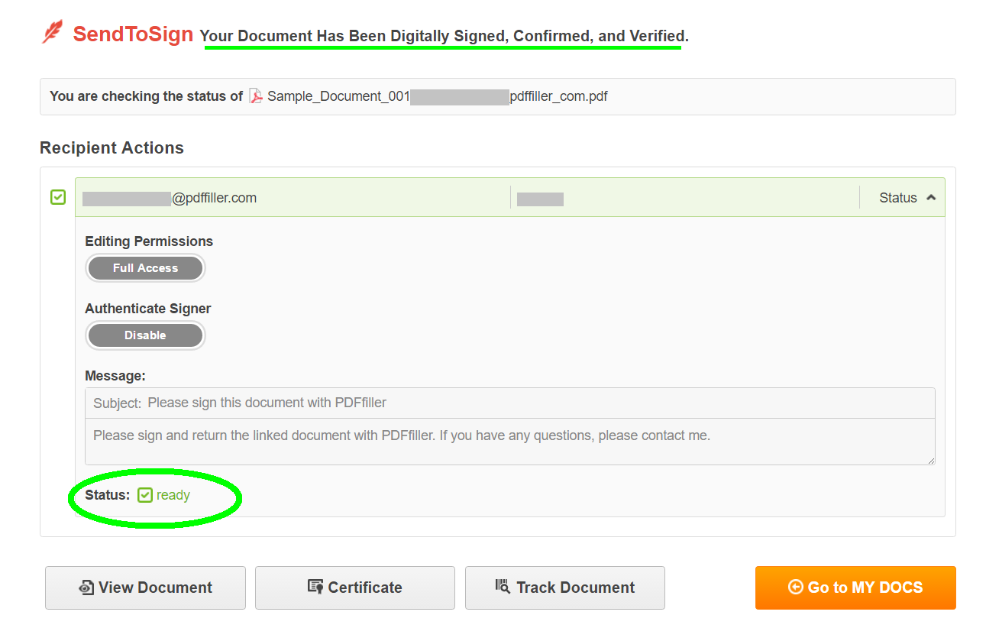Click the eye icon on View Document
This screenshot has width=986, height=628.
coord(86,588)
